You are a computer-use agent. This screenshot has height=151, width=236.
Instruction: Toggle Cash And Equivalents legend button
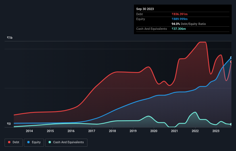(66, 142)
